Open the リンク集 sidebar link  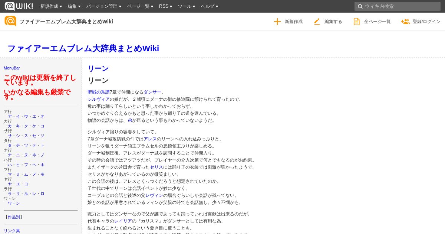[12, 231]
